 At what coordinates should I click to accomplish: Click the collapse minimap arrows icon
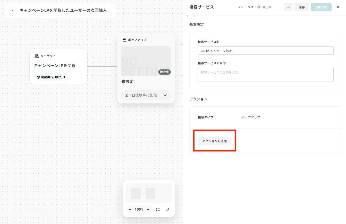pyautogui.click(x=168, y=210)
